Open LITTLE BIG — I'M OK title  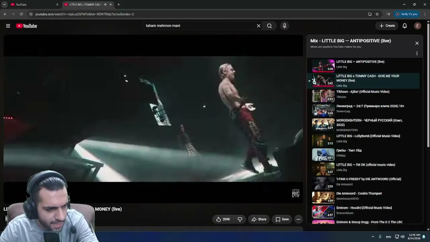coord(366,165)
